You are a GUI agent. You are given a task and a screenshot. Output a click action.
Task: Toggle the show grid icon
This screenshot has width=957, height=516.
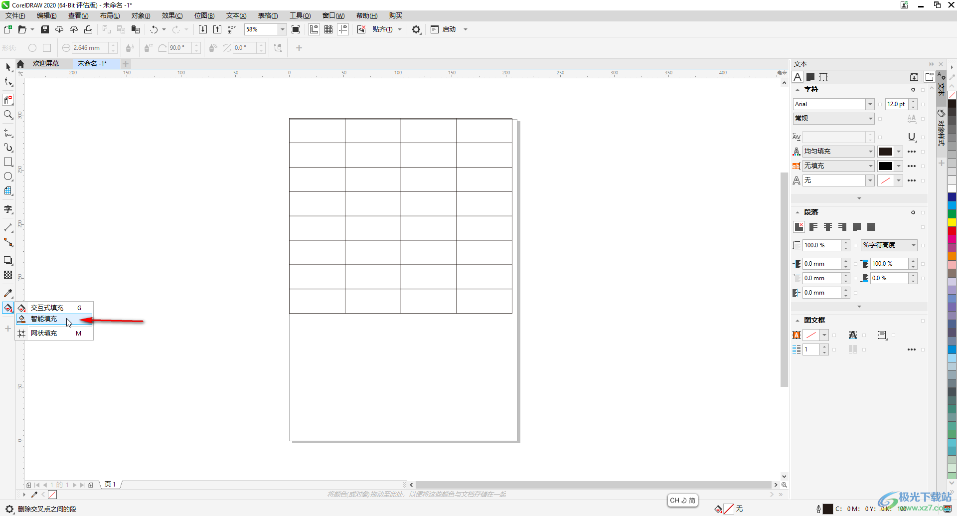[328, 29]
